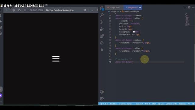
Task: Click the Border Gradient Animation page title
Action: (x=60, y=10)
